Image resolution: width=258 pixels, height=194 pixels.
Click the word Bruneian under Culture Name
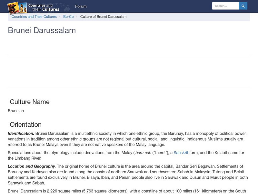[x=15, y=110]
